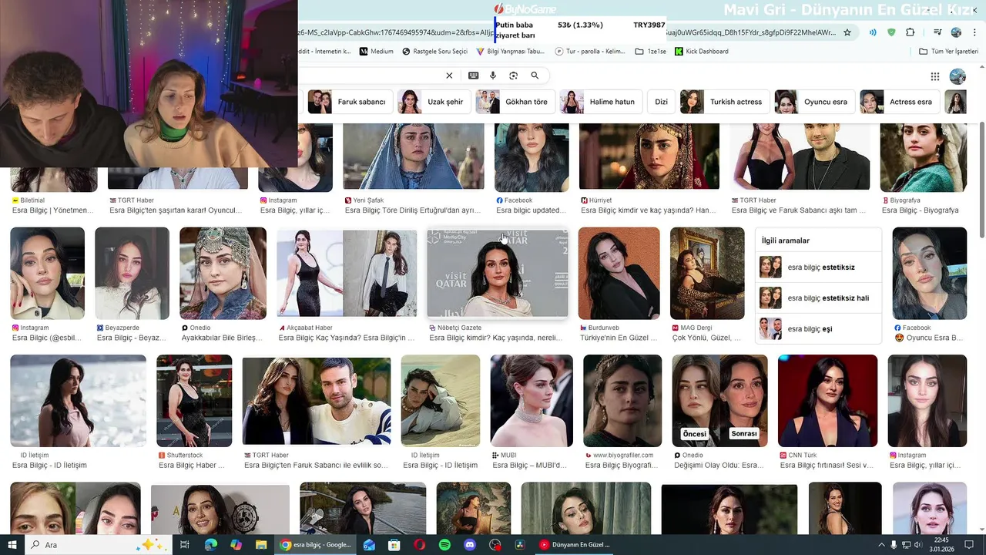
Task: Select the Oyuncu esra filter chip
Action: pos(814,102)
